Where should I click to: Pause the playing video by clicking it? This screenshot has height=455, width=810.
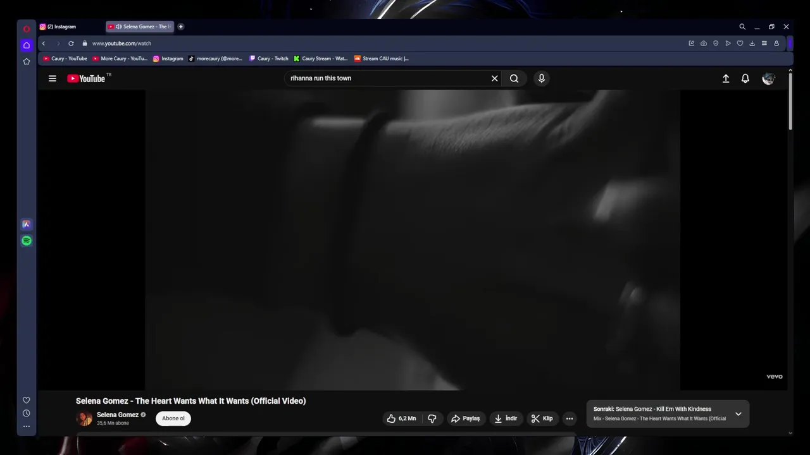click(x=413, y=240)
